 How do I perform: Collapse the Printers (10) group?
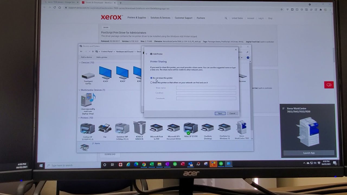coord(79,118)
